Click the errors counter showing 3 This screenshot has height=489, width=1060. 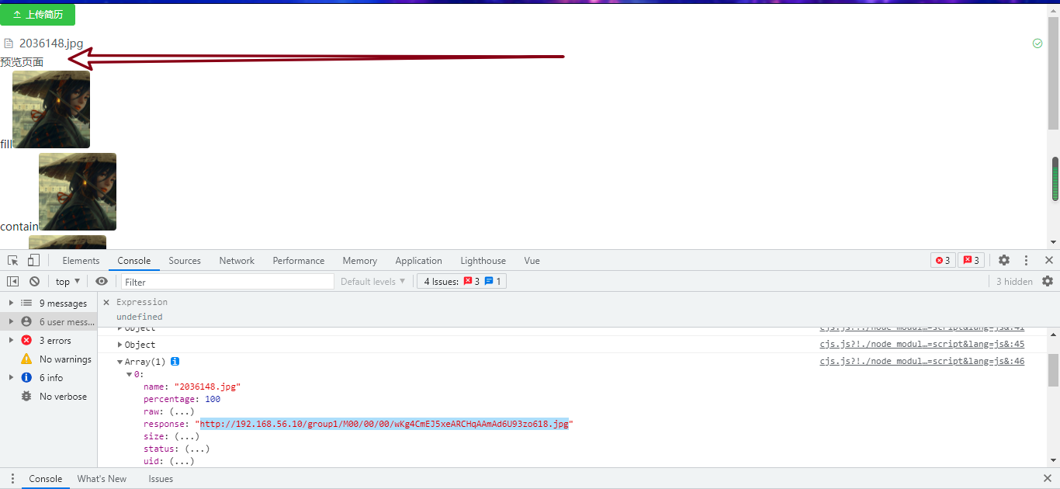click(942, 260)
